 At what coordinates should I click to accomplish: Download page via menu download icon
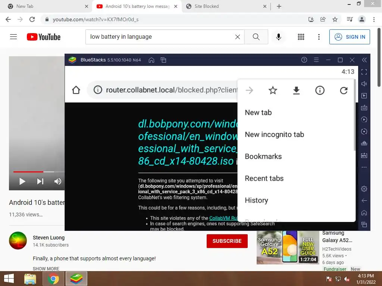(296, 90)
